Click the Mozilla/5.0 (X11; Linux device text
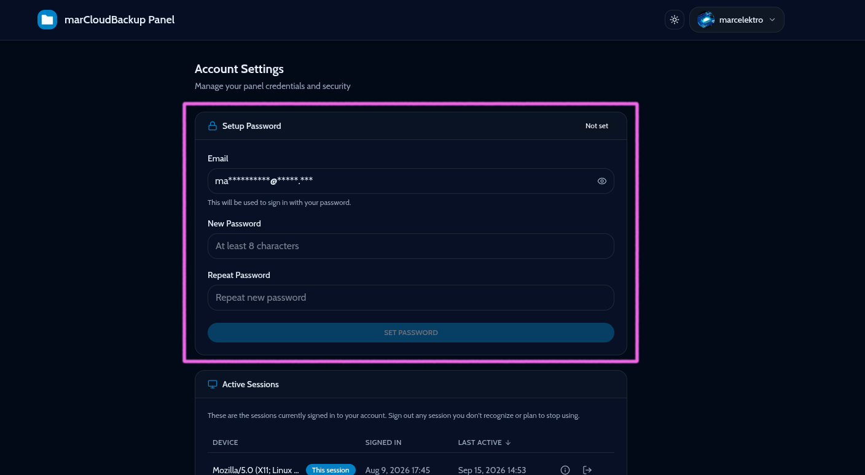The image size is (865, 475). pos(256,470)
